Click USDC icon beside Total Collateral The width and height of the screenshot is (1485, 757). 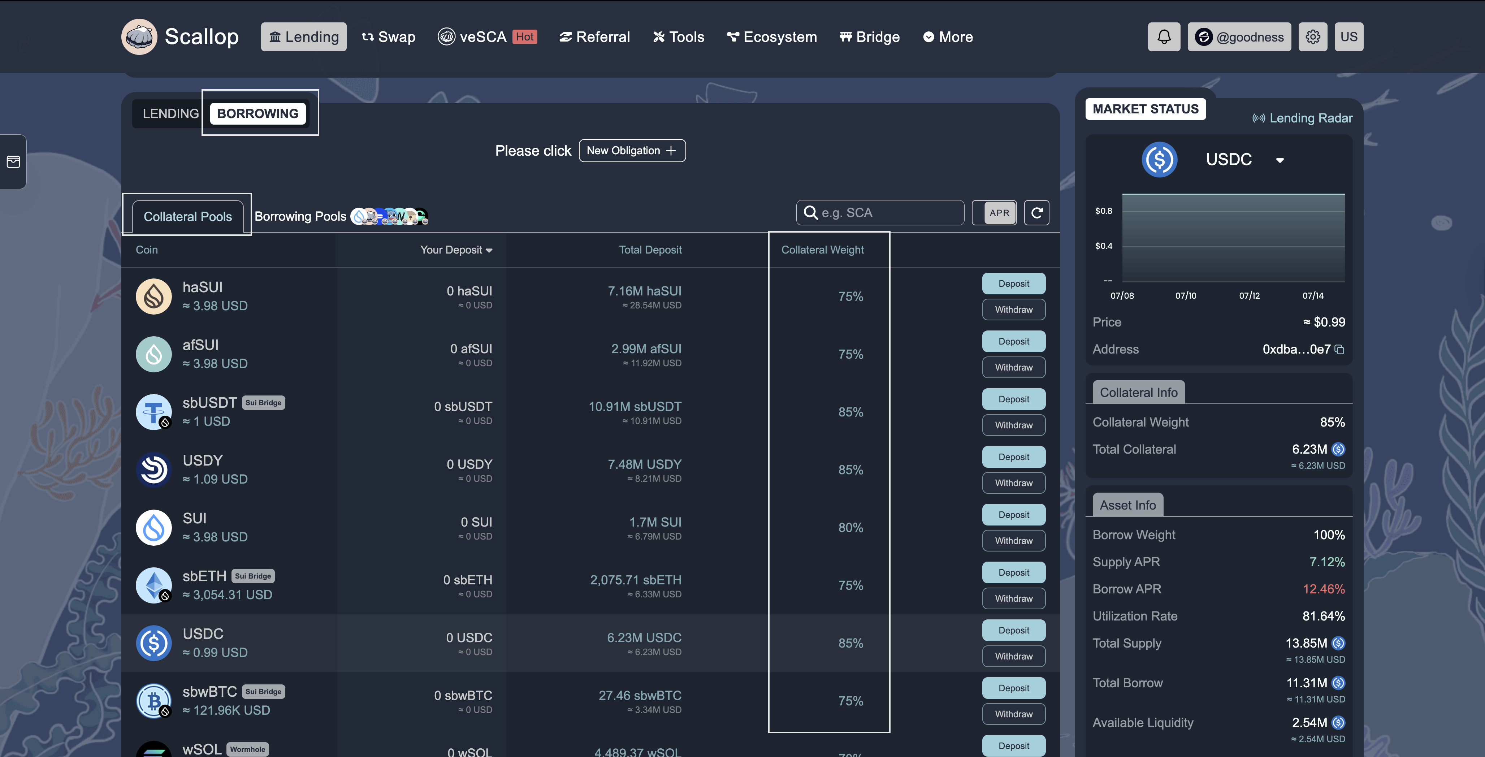[1339, 449]
